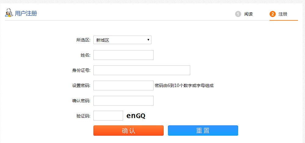Select the 注册 step tab
Screen dimensions: 305x143
point(283,14)
